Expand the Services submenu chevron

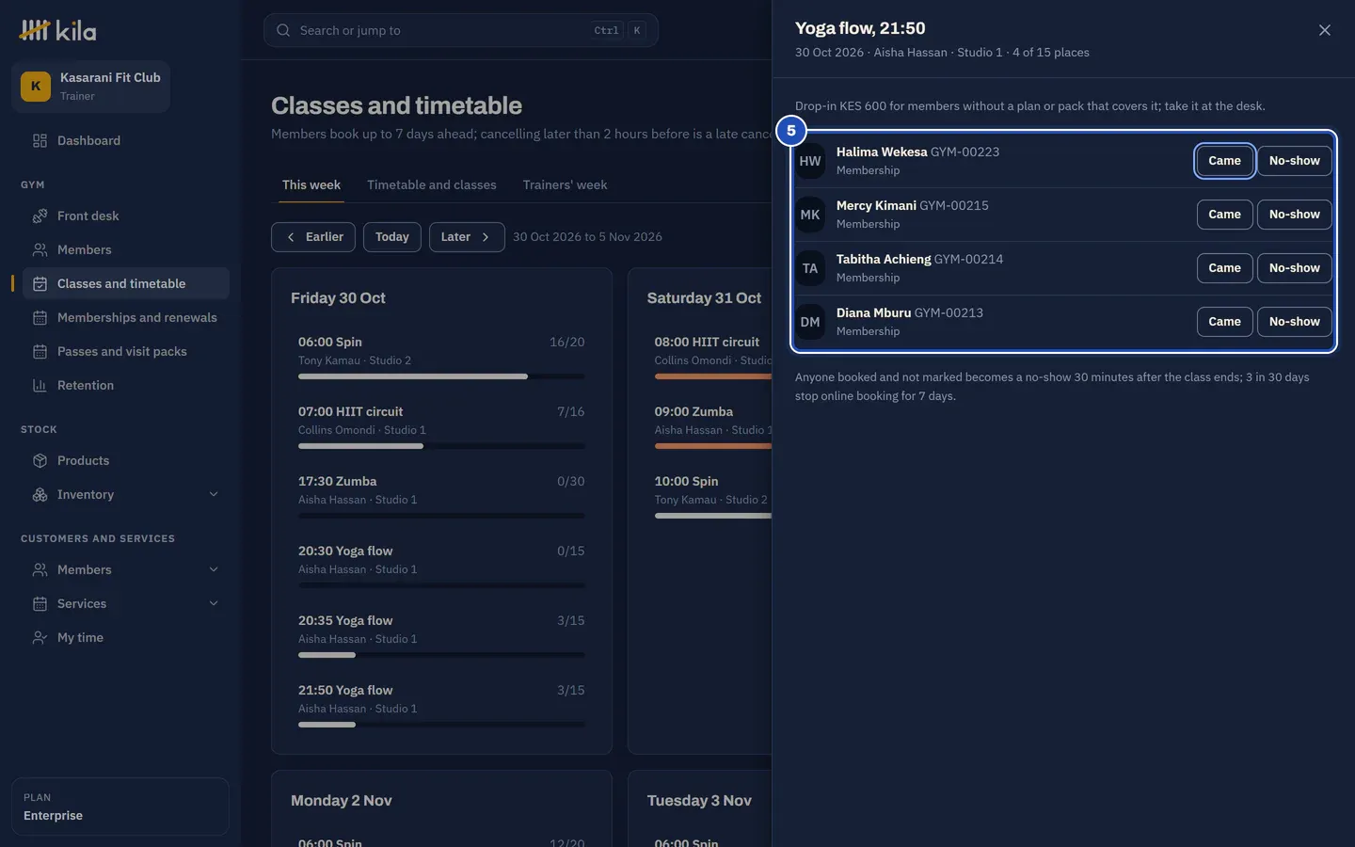(x=214, y=603)
